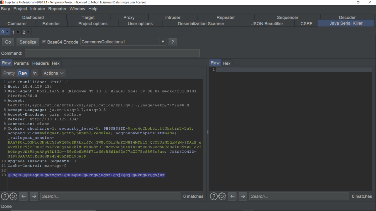The height and width of the screenshot is (211, 376).
Task: Open request help question mark icon
Action: (x=5, y=196)
